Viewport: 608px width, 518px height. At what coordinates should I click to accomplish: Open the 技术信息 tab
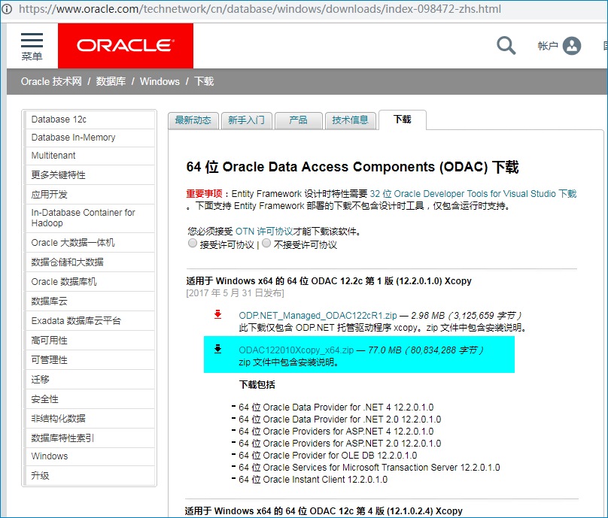350,120
